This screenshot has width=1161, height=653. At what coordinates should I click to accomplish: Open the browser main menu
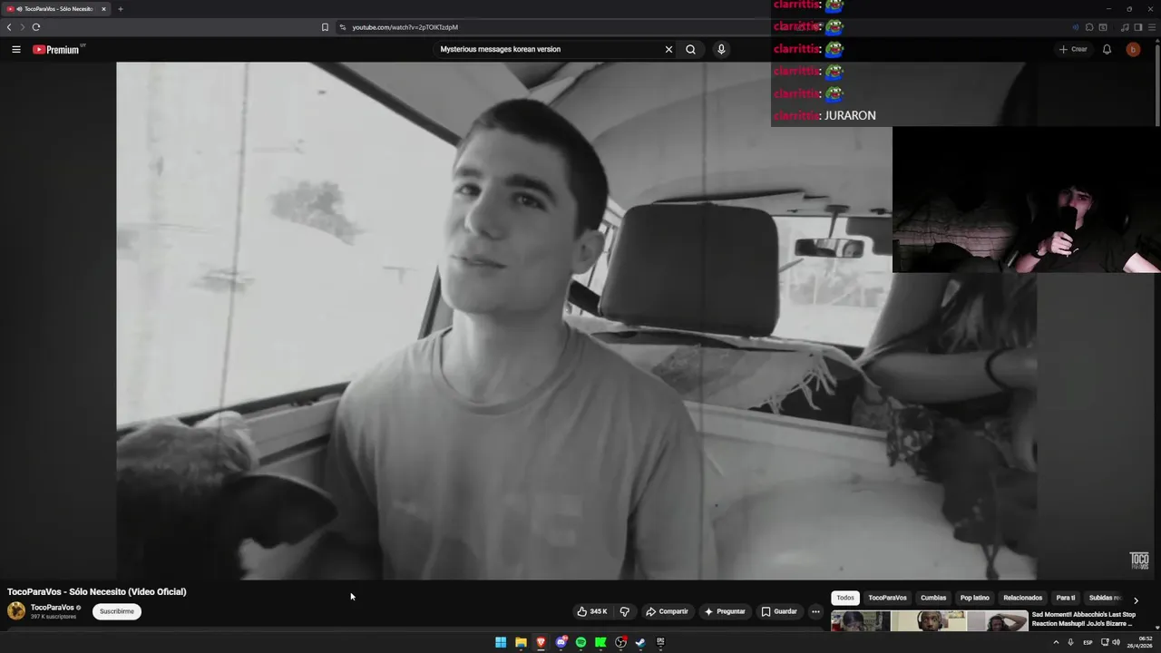1151,27
